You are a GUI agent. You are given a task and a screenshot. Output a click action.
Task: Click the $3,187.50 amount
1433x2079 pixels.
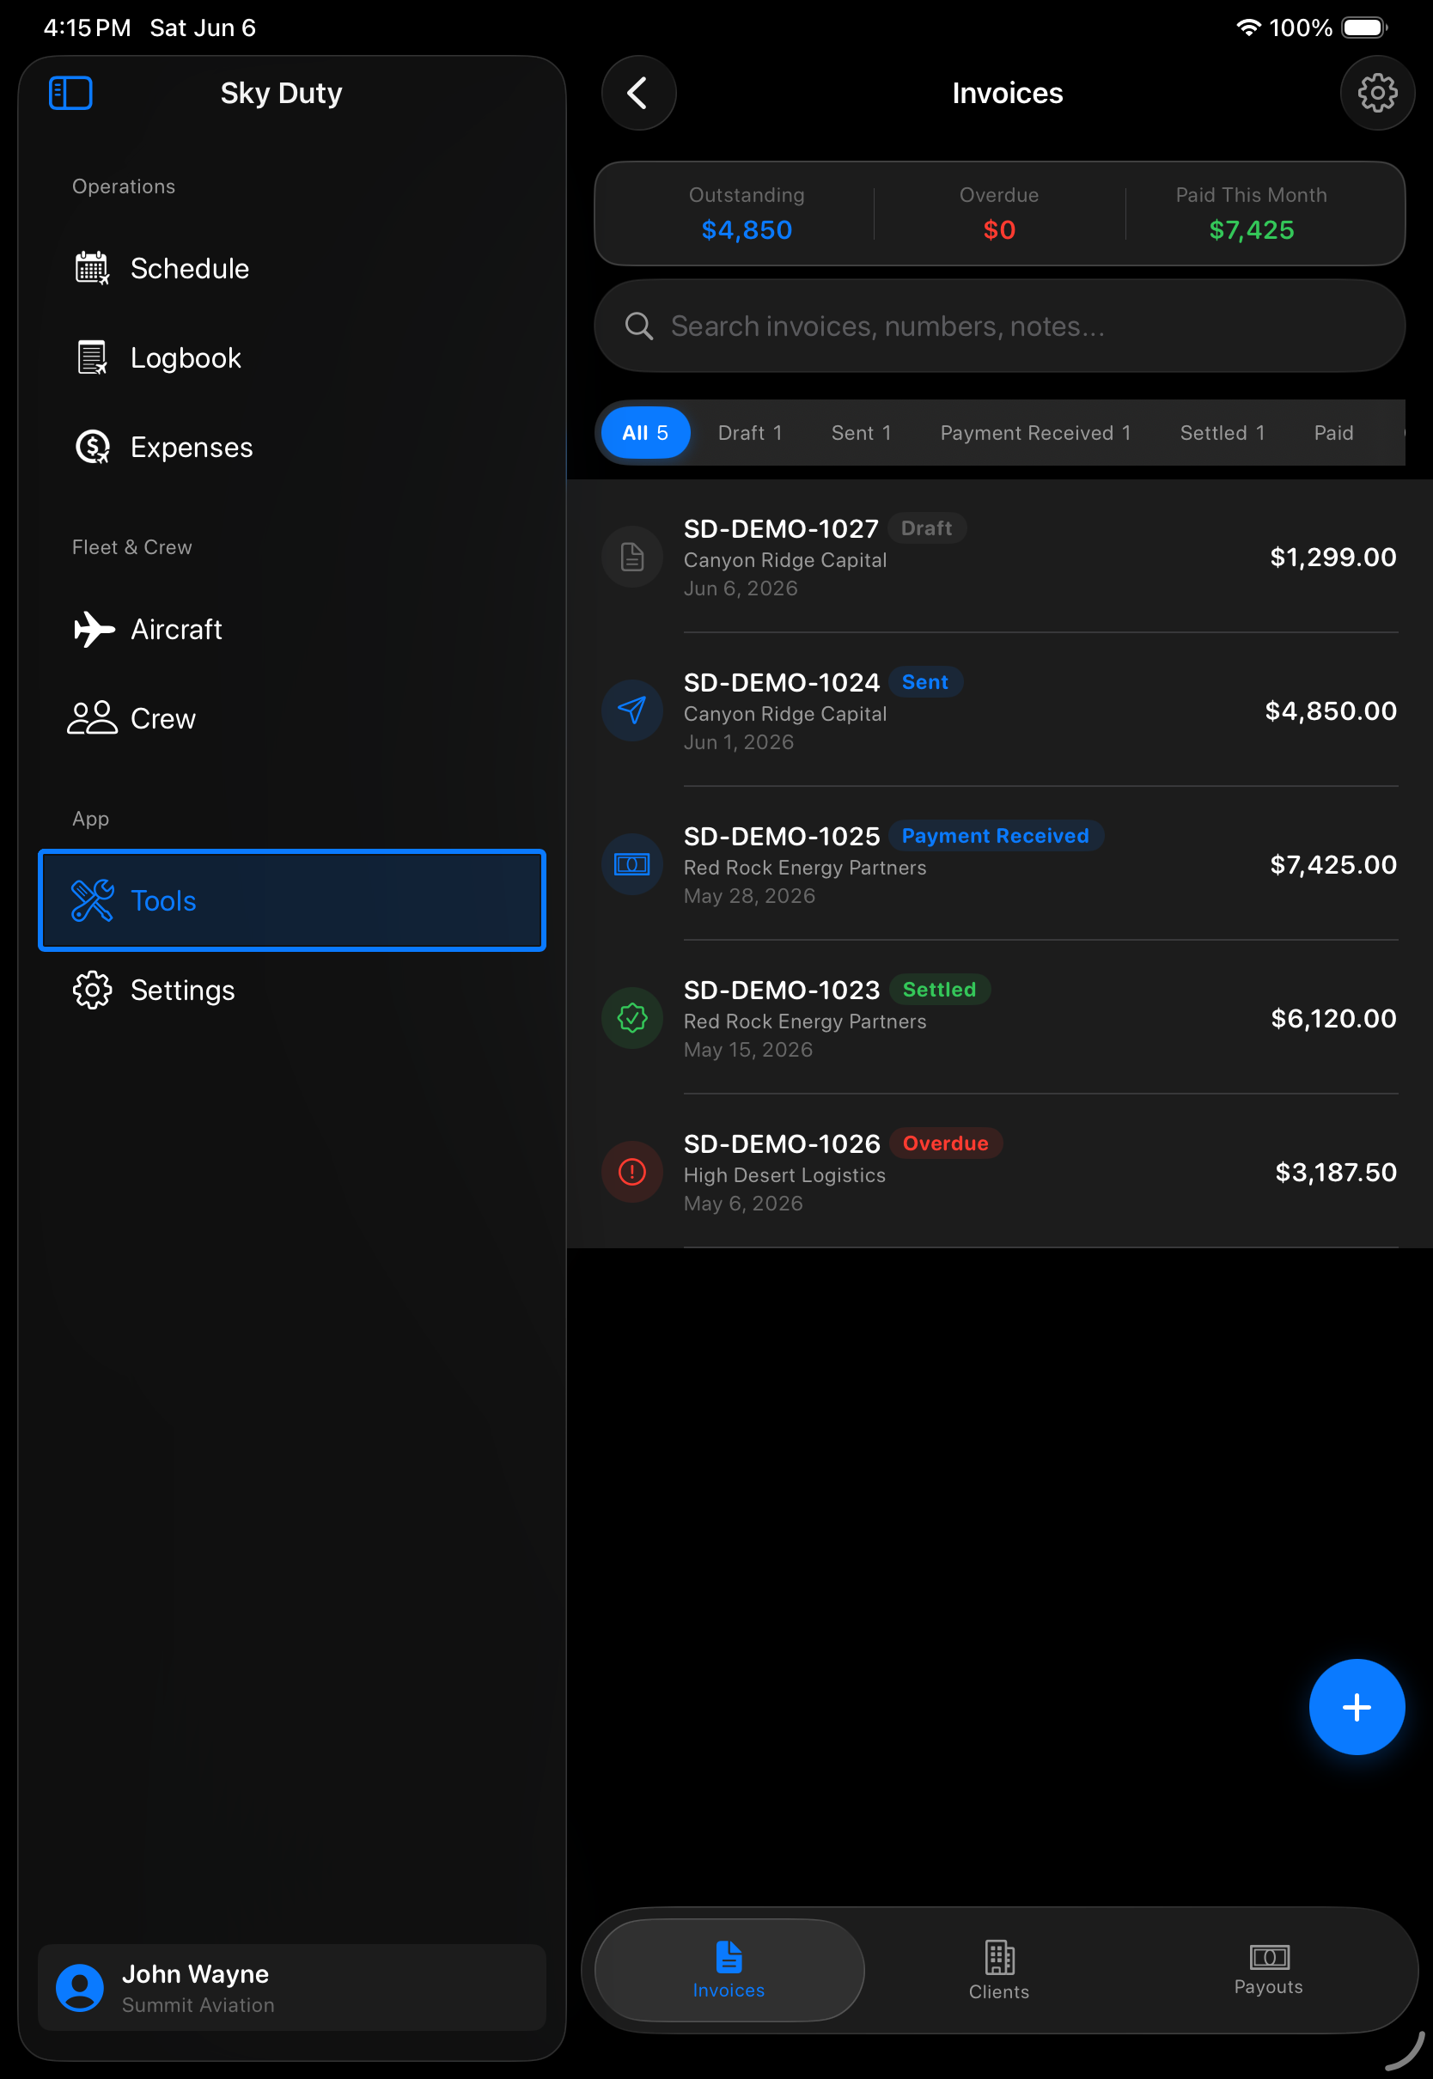(1335, 1172)
